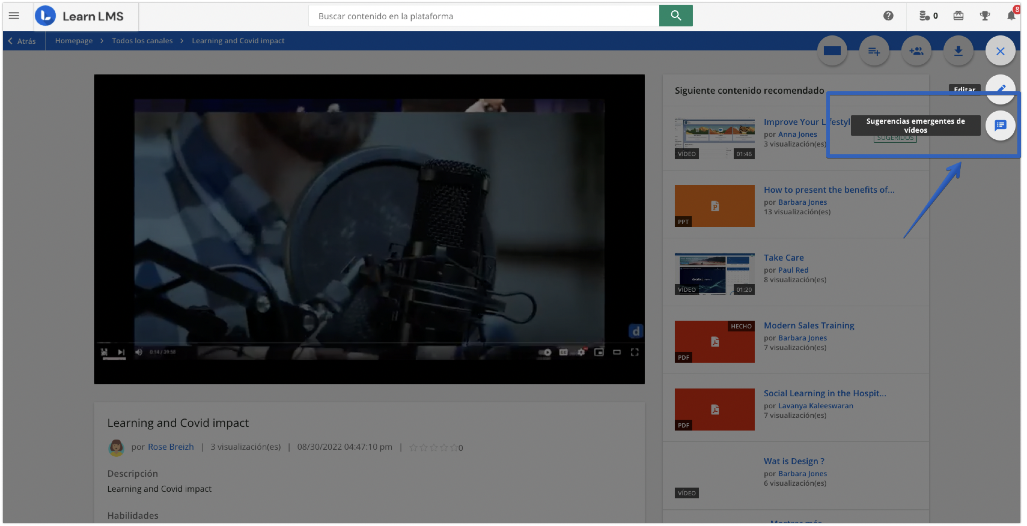
Task: Open the video player settings gear
Action: (581, 352)
